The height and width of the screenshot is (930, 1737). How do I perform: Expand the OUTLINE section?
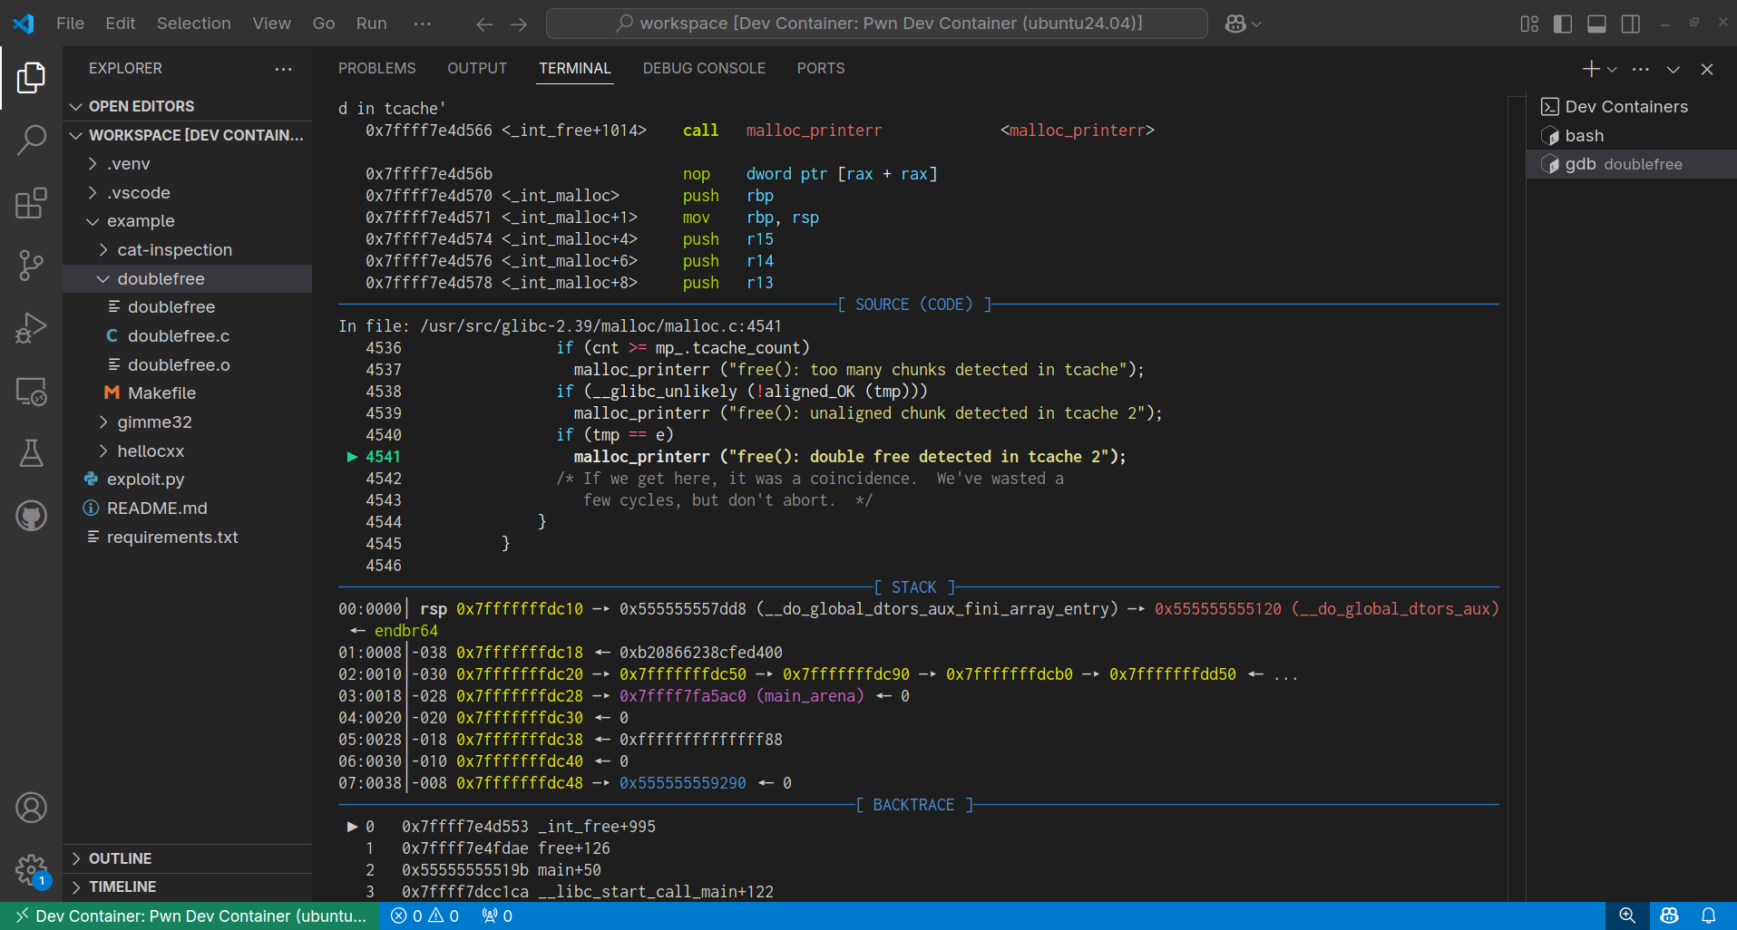pyautogui.click(x=120, y=858)
